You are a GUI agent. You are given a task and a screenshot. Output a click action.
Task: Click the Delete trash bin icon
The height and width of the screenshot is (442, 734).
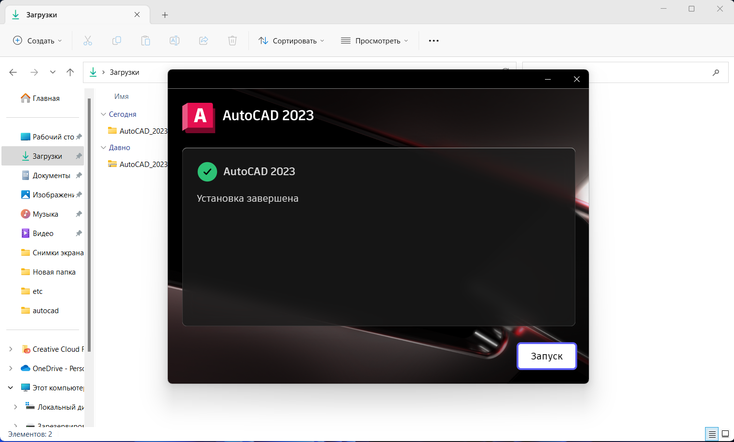point(232,41)
